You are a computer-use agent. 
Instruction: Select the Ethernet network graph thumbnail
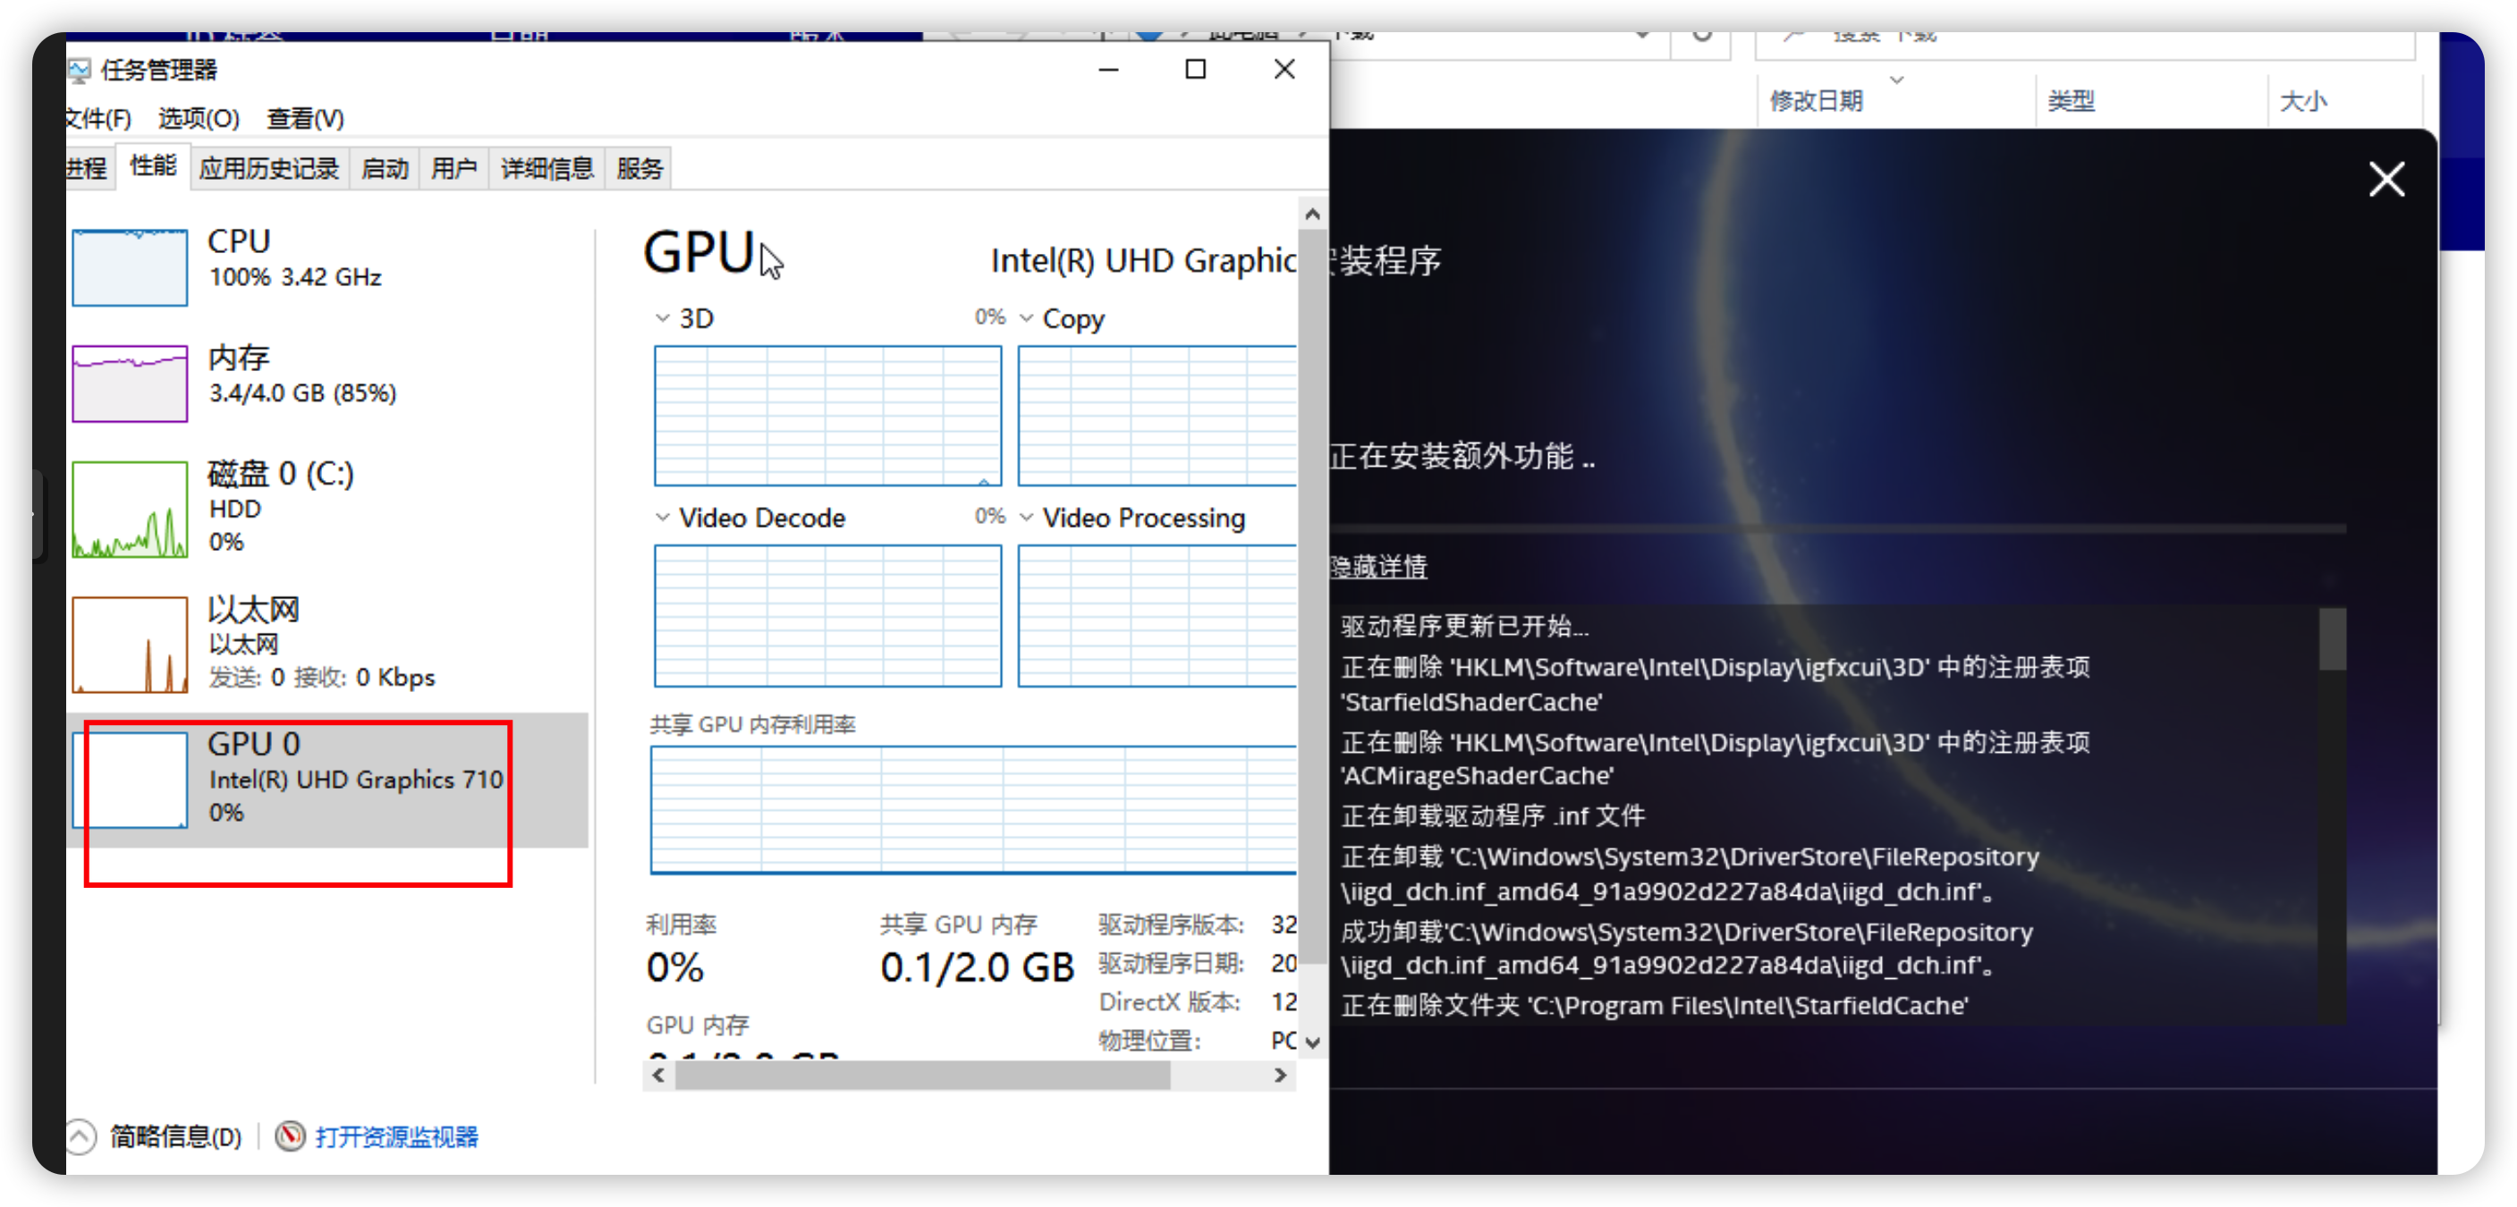click(129, 645)
